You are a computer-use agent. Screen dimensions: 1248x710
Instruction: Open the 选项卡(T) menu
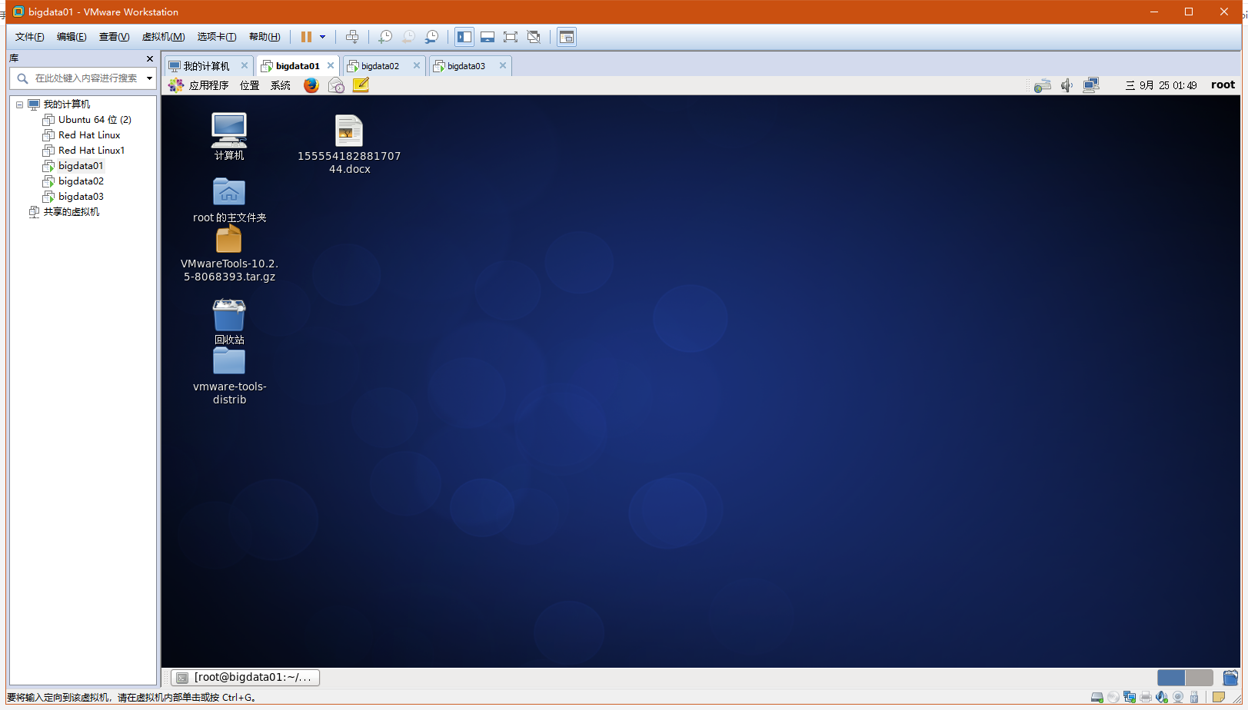[217, 37]
